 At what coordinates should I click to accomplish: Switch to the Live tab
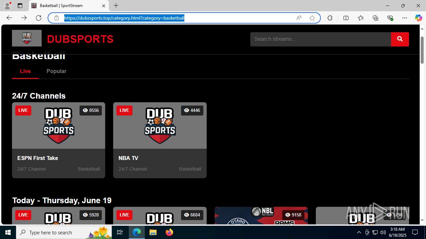[25, 71]
